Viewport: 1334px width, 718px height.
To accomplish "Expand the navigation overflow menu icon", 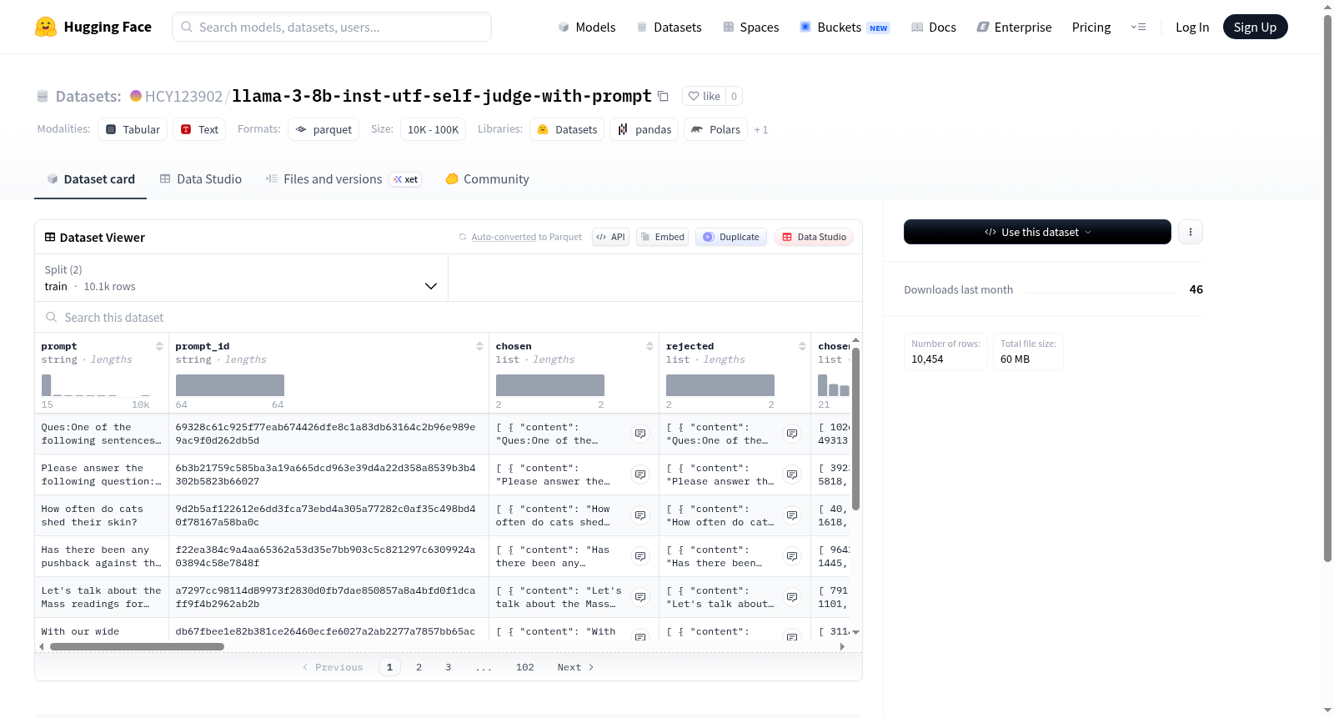I will (1138, 27).
